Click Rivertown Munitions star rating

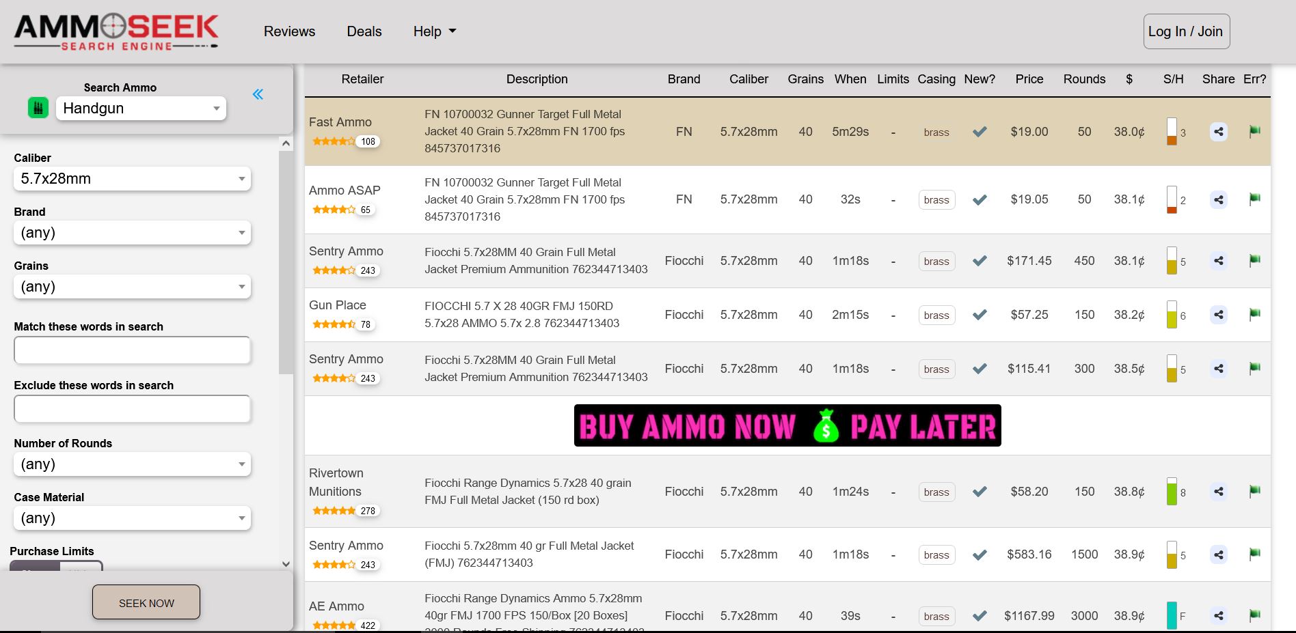(x=334, y=511)
